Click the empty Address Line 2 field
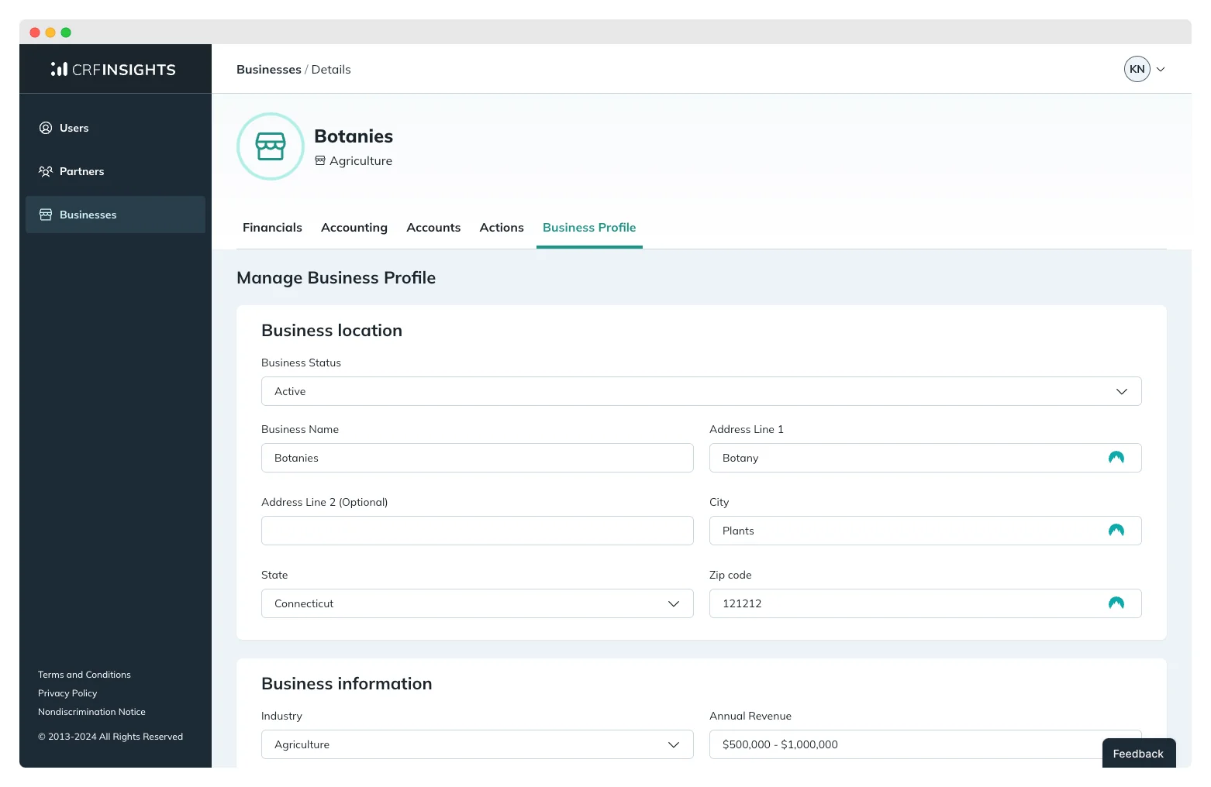Screen dimensions: 1211x787 tap(478, 531)
